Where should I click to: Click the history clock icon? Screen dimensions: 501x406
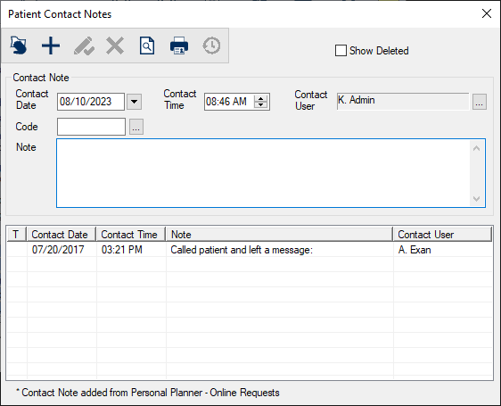(x=211, y=46)
